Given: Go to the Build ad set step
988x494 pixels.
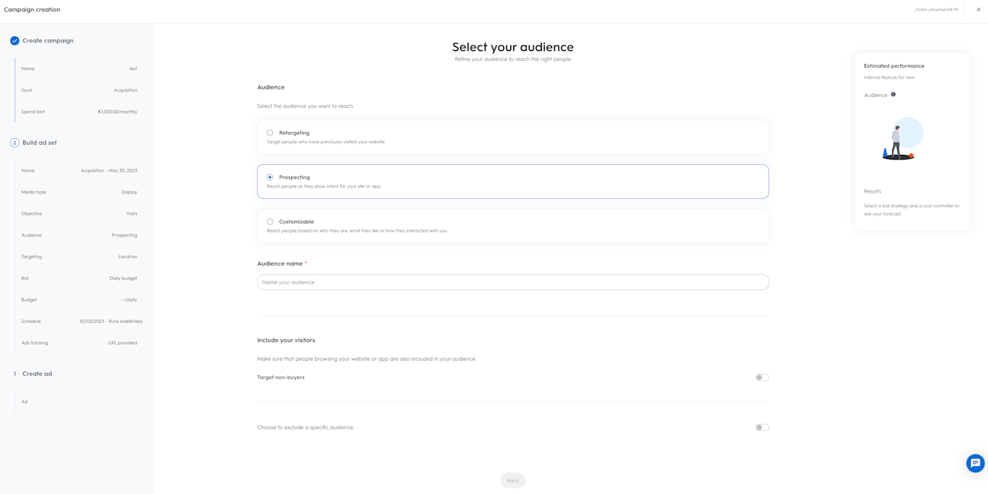Looking at the screenshot, I should pos(39,143).
